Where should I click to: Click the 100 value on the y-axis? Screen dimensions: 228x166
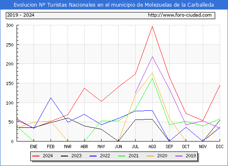(x=10, y=103)
